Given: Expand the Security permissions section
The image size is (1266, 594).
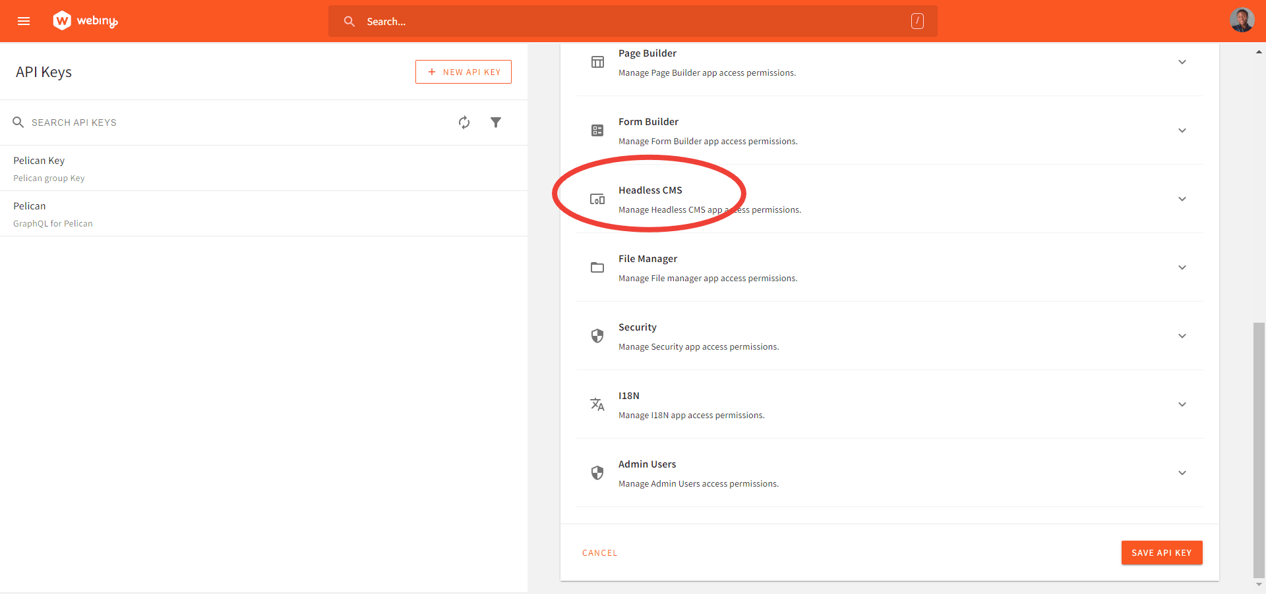Looking at the screenshot, I should [1182, 336].
